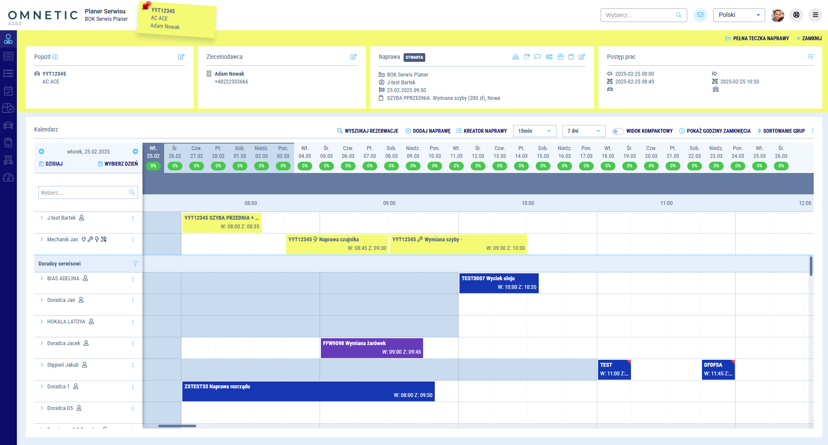Open the 15min interval dropdown

click(x=534, y=131)
